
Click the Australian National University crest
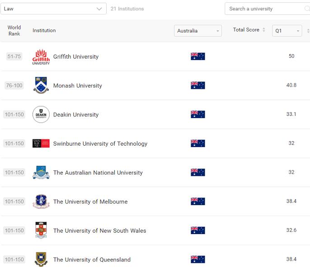[x=41, y=173]
